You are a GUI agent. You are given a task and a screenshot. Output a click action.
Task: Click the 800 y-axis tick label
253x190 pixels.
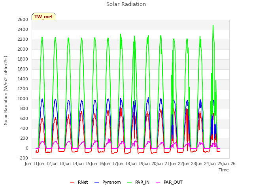click(x=25, y=109)
